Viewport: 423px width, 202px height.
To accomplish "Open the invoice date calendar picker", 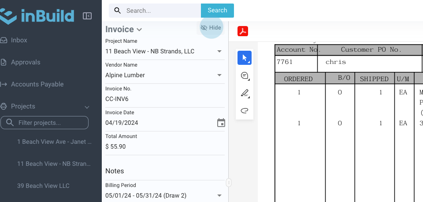I will pos(221,123).
